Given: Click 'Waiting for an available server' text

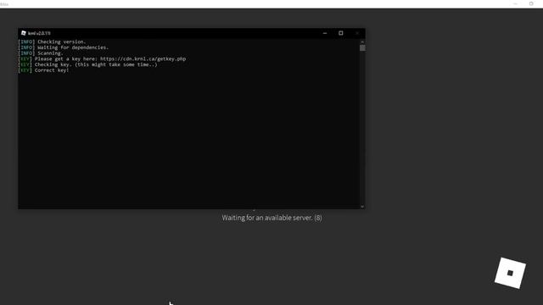Looking at the screenshot, I should [271, 218].
